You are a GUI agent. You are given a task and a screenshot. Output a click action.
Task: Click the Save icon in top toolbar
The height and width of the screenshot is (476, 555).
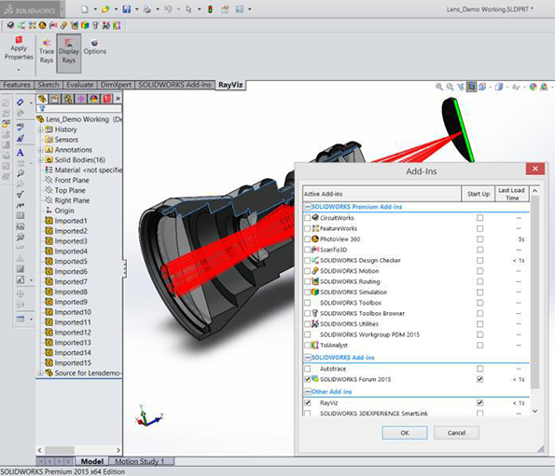tap(126, 9)
